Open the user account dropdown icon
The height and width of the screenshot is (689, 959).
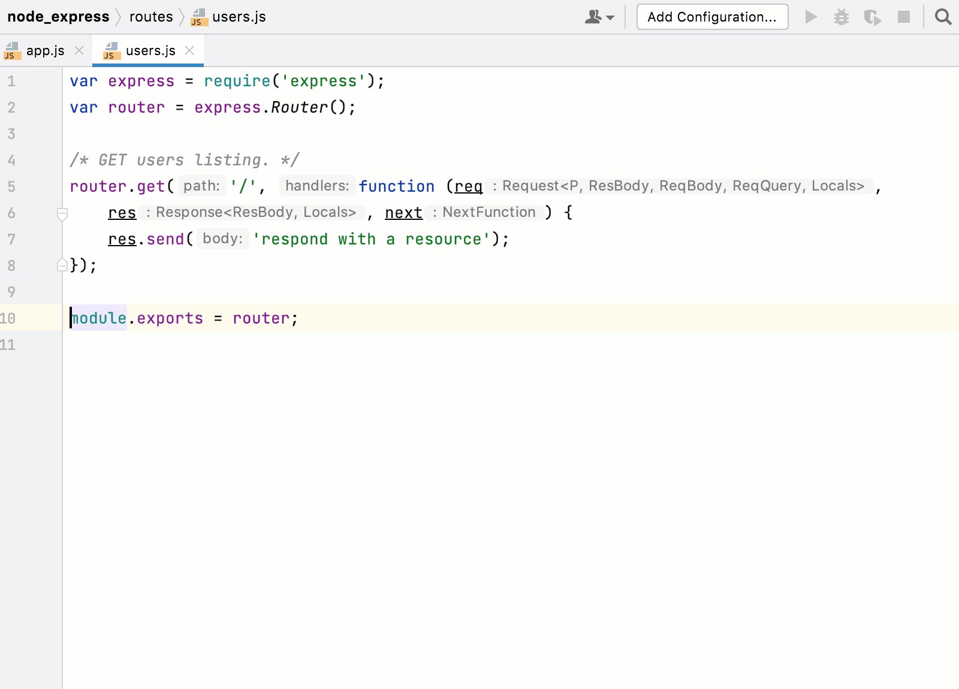point(599,17)
